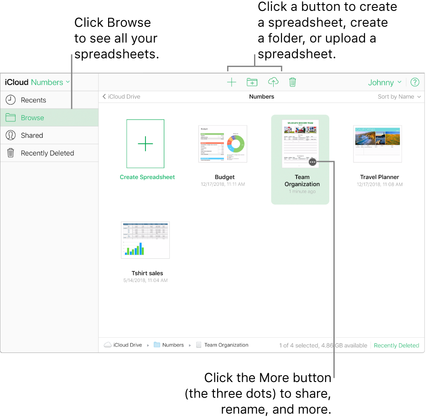Select Shared in the sidebar
426x419 pixels.
pos(49,135)
